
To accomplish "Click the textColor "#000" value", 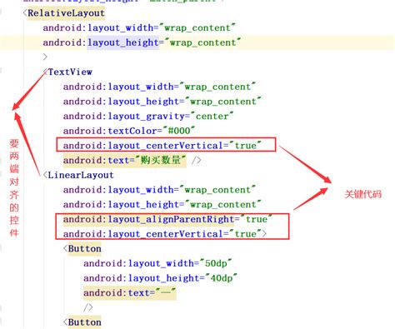I will (179, 131).
